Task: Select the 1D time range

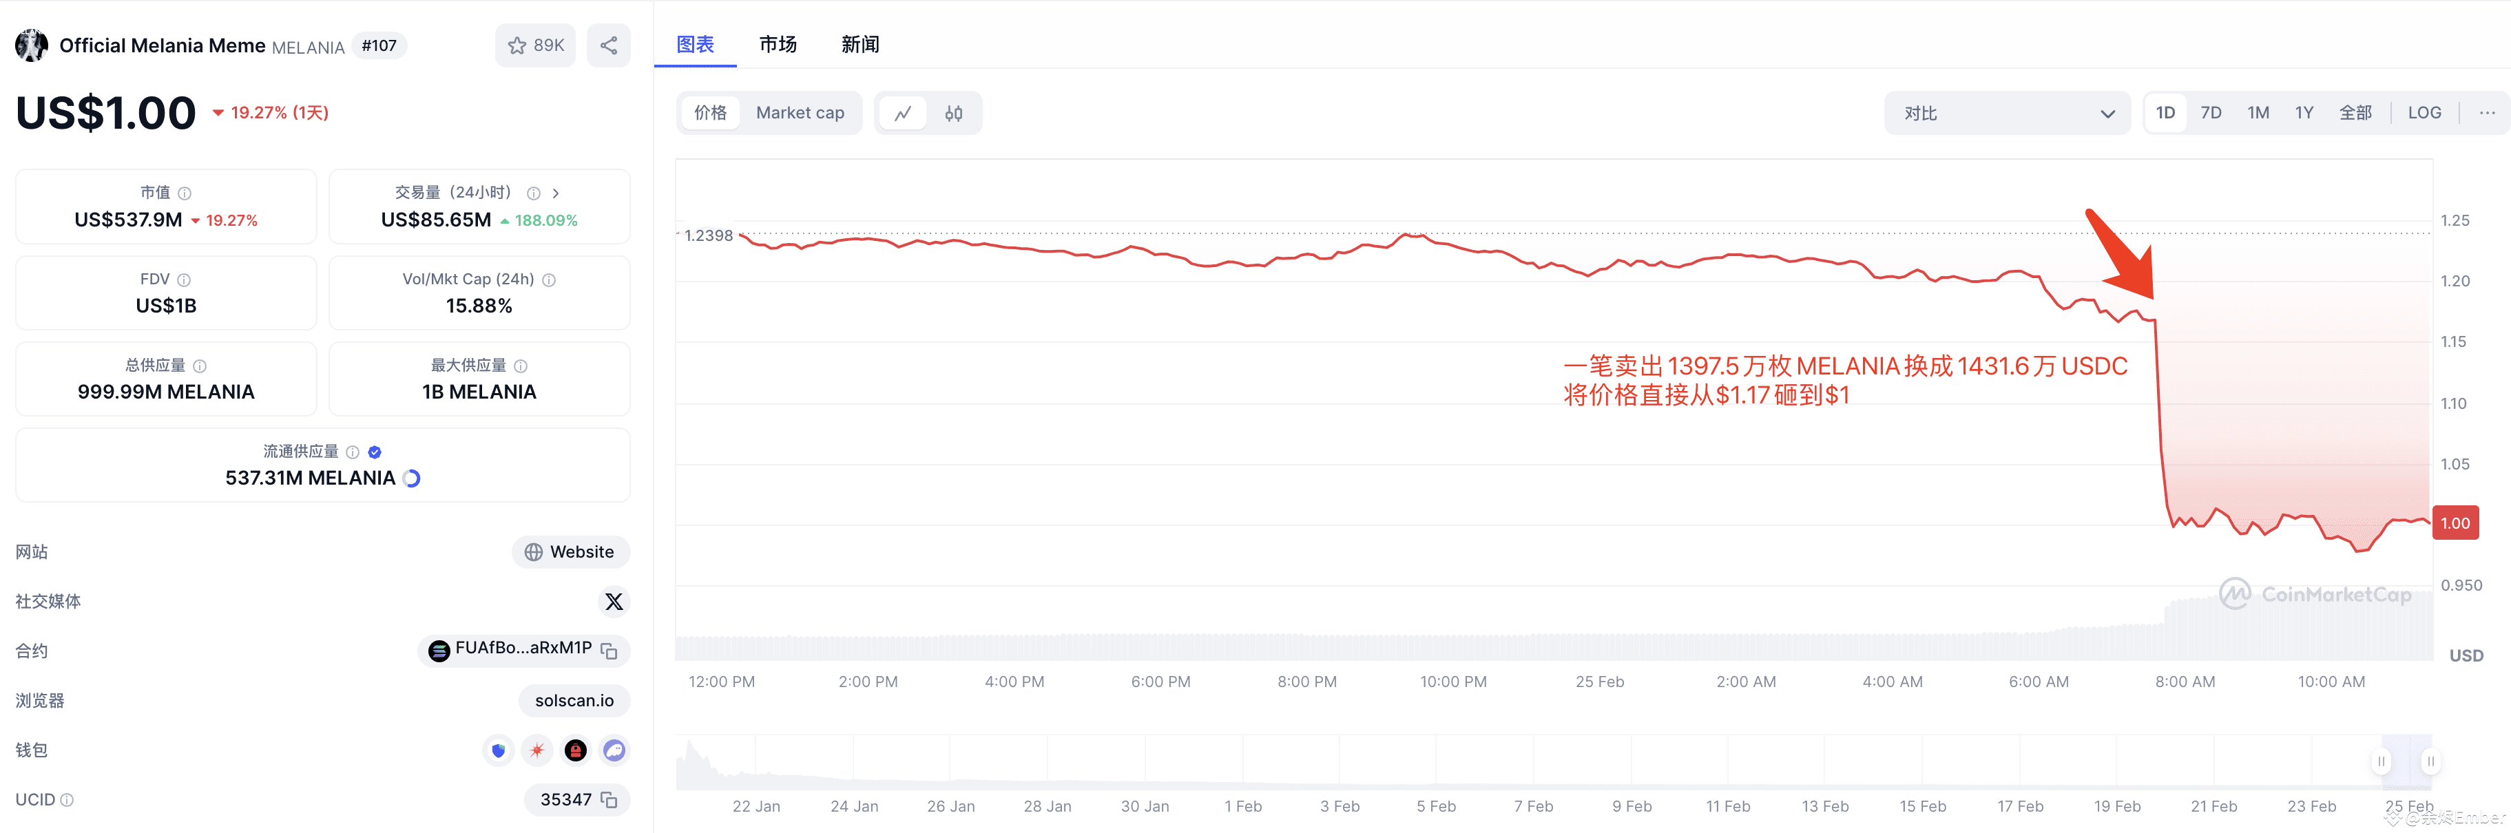Action: point(2165,113)
